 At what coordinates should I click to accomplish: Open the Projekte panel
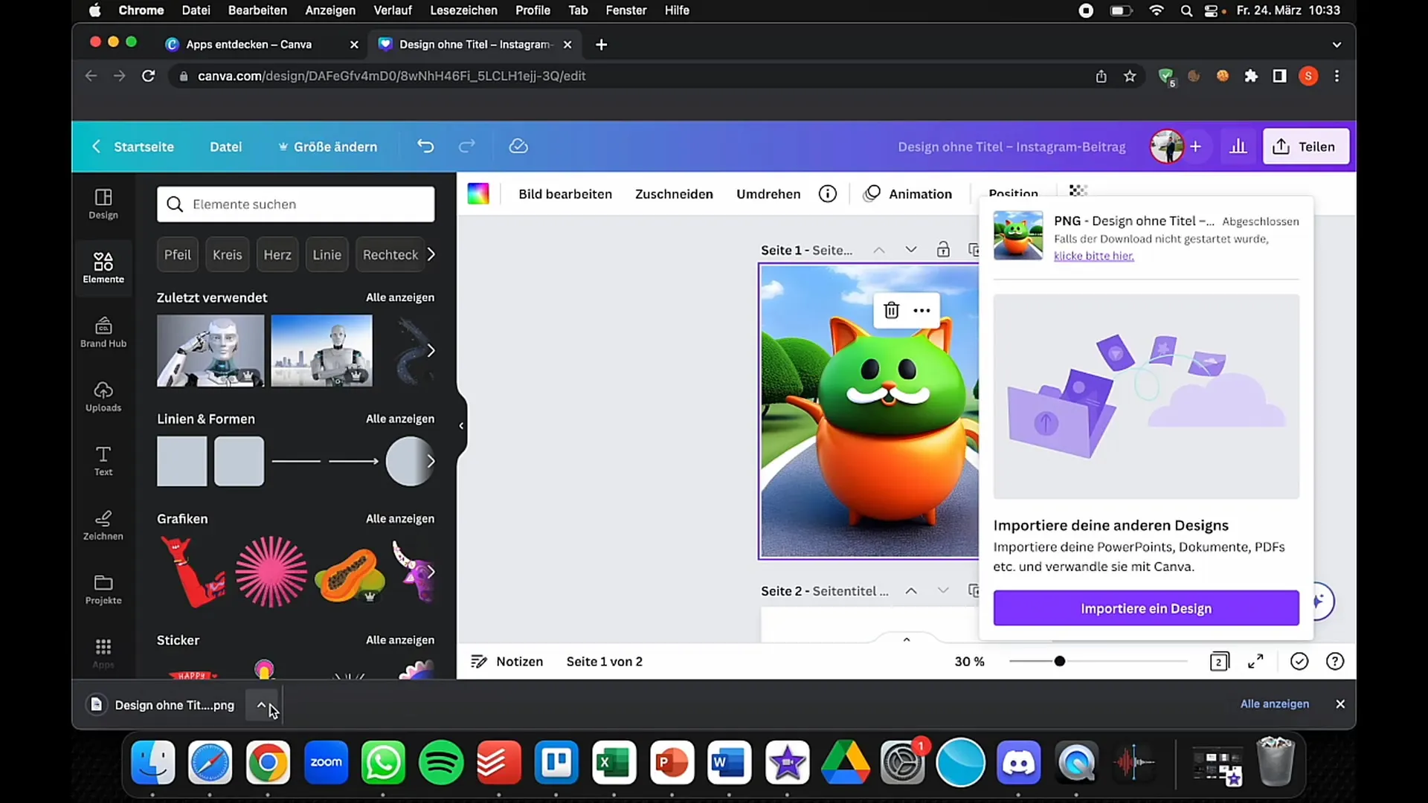click(103, 590)
